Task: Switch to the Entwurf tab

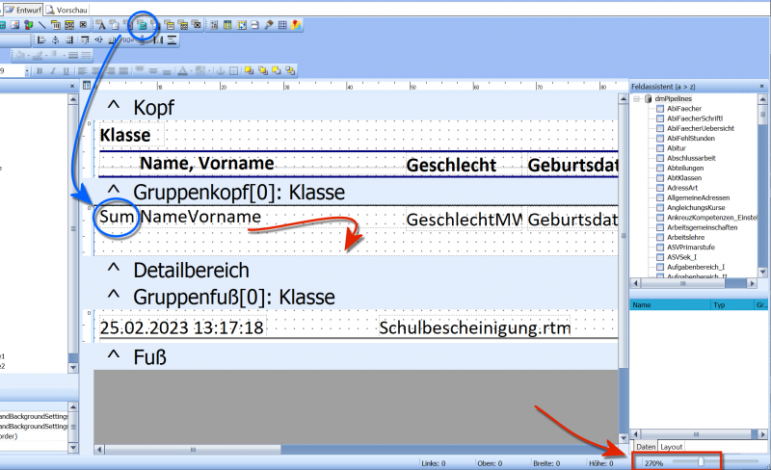Action: click(23, 10)
